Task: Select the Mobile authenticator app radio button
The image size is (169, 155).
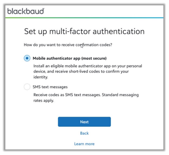Action: 27,58
